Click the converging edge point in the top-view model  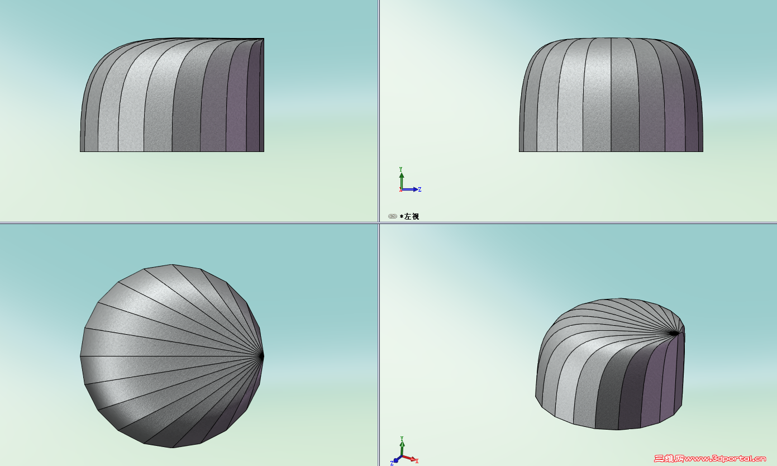tap(262, 355)
